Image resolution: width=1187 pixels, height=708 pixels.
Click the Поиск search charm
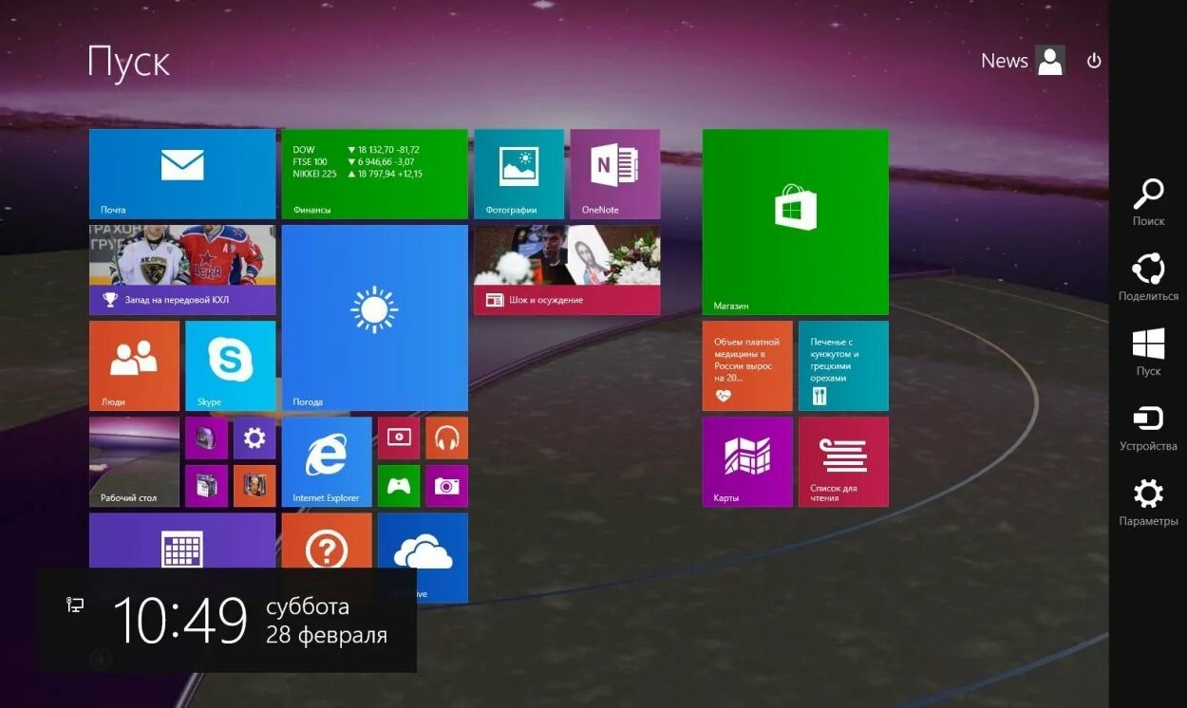tap(1148, 201)
